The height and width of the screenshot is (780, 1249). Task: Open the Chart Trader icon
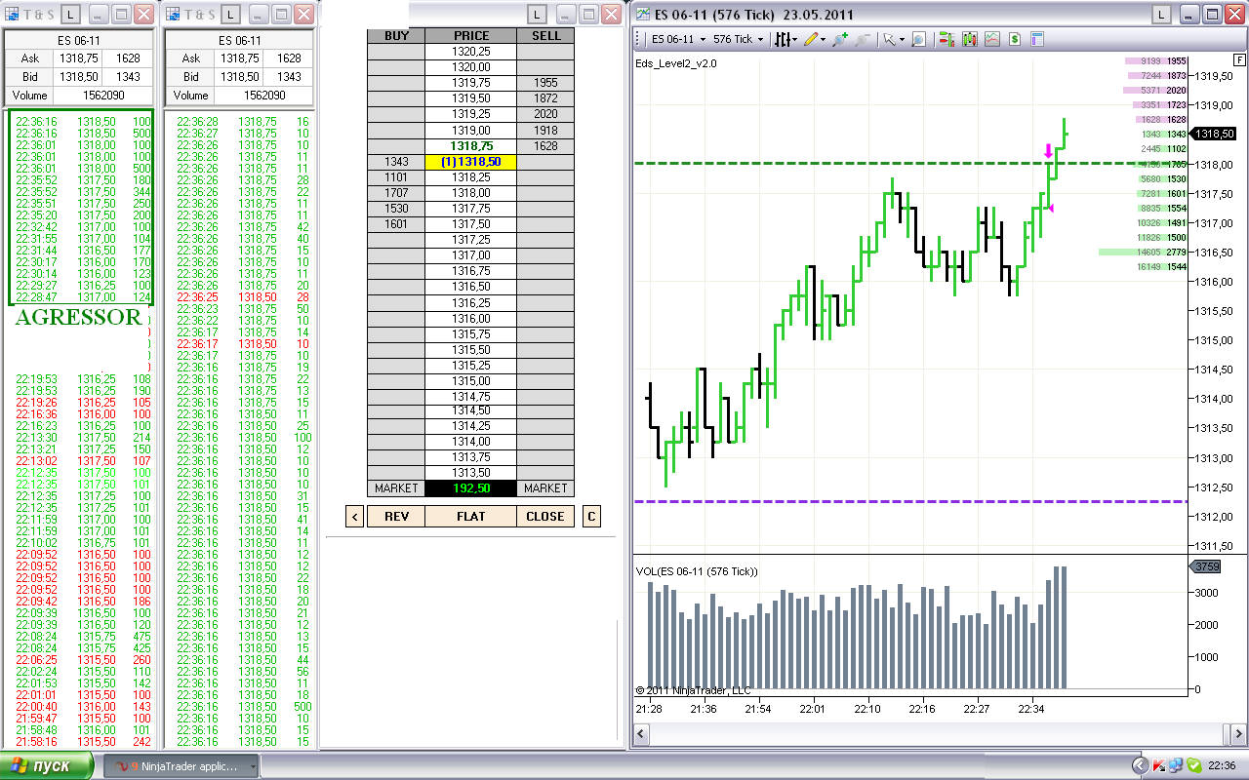[946, 39]
